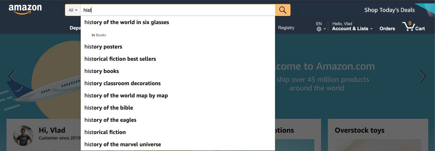Expand the EN language selector

pyautogui.click(x=321, y=26)
